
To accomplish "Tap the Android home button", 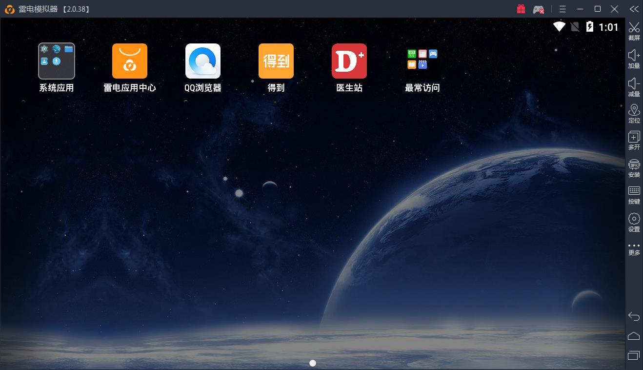I will pyautogui.click(x=634, y=336).
